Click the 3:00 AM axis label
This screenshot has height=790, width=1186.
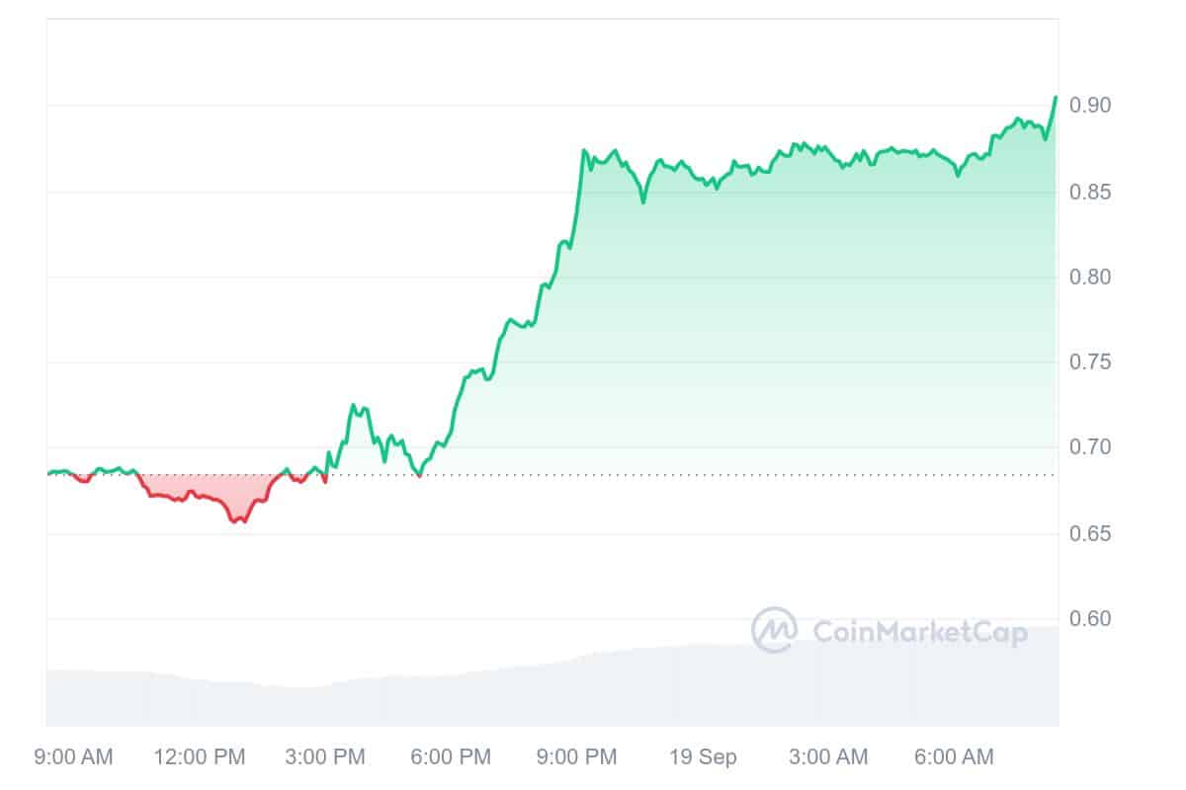(x=828, y=757)
